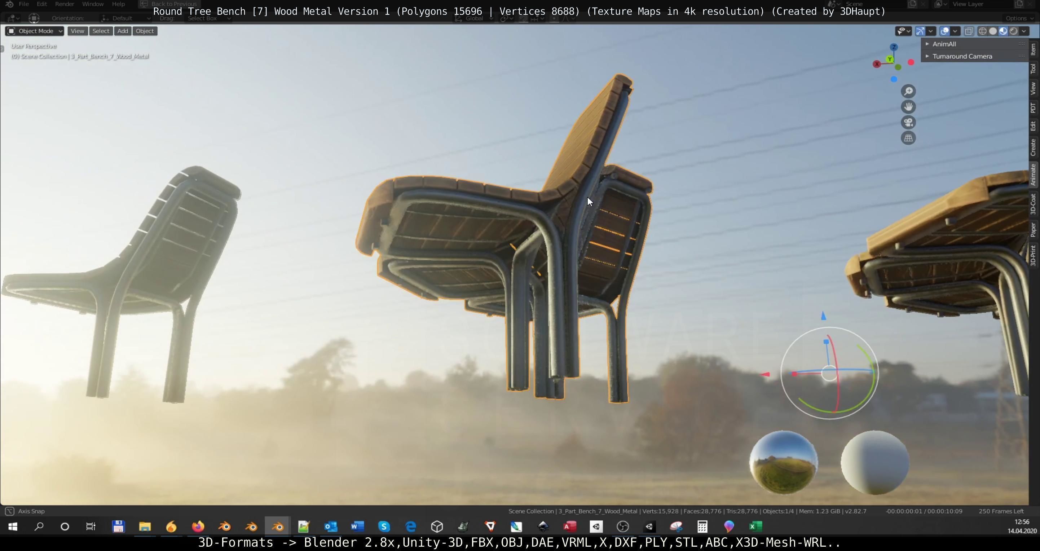Open the Object Mode dropdown

[x=34, y=31]
